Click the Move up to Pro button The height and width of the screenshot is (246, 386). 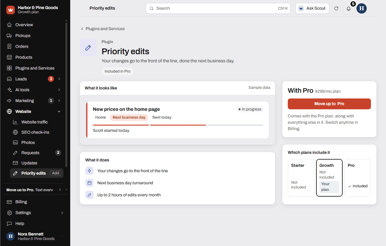click(x=329, y=104)
